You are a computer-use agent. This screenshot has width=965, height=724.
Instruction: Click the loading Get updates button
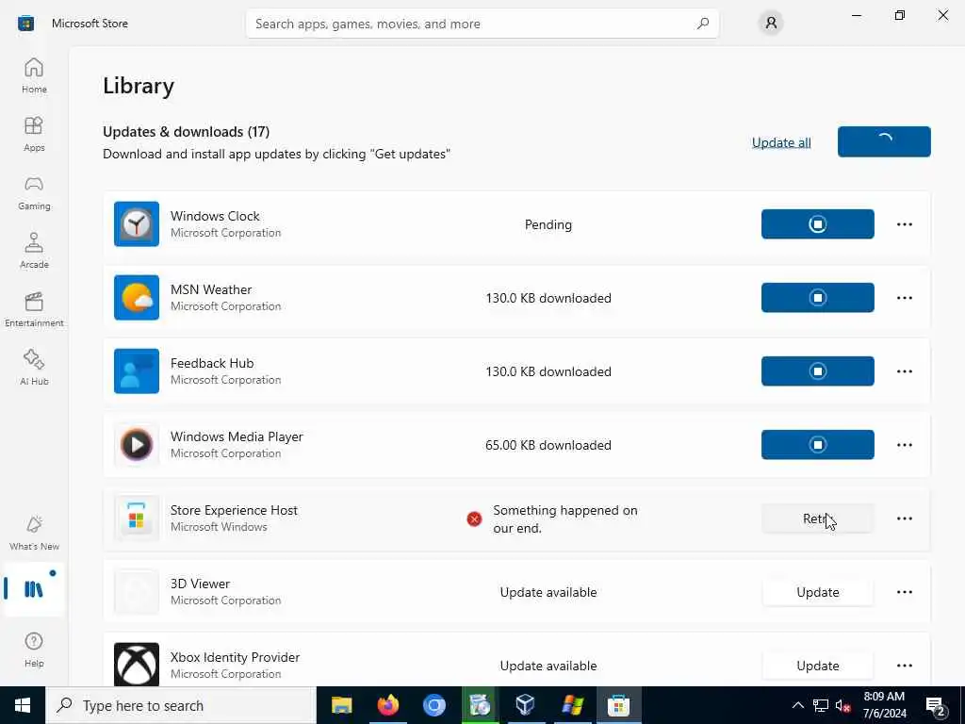tap(884, 141)
